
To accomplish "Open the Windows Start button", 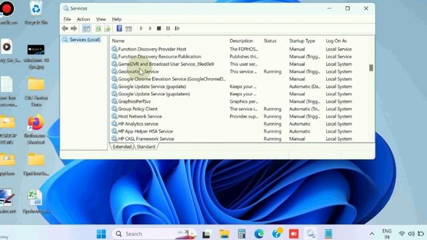I will click(101, 234).
